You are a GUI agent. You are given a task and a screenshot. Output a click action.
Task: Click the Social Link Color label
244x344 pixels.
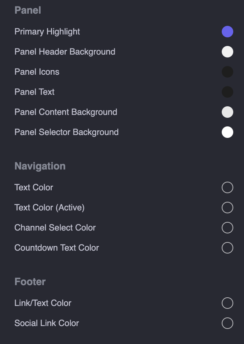pyautogui.click(x=47, y=323)
